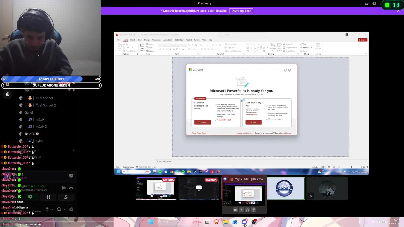Disconnect from the voice channel in Discord panel

tap(71, 188)
